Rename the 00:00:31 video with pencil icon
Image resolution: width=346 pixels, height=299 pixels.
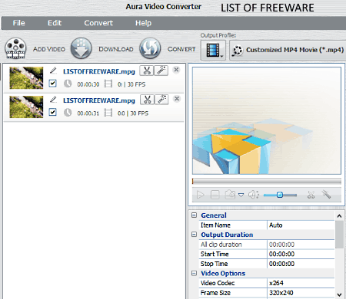[x=53, y=100]
